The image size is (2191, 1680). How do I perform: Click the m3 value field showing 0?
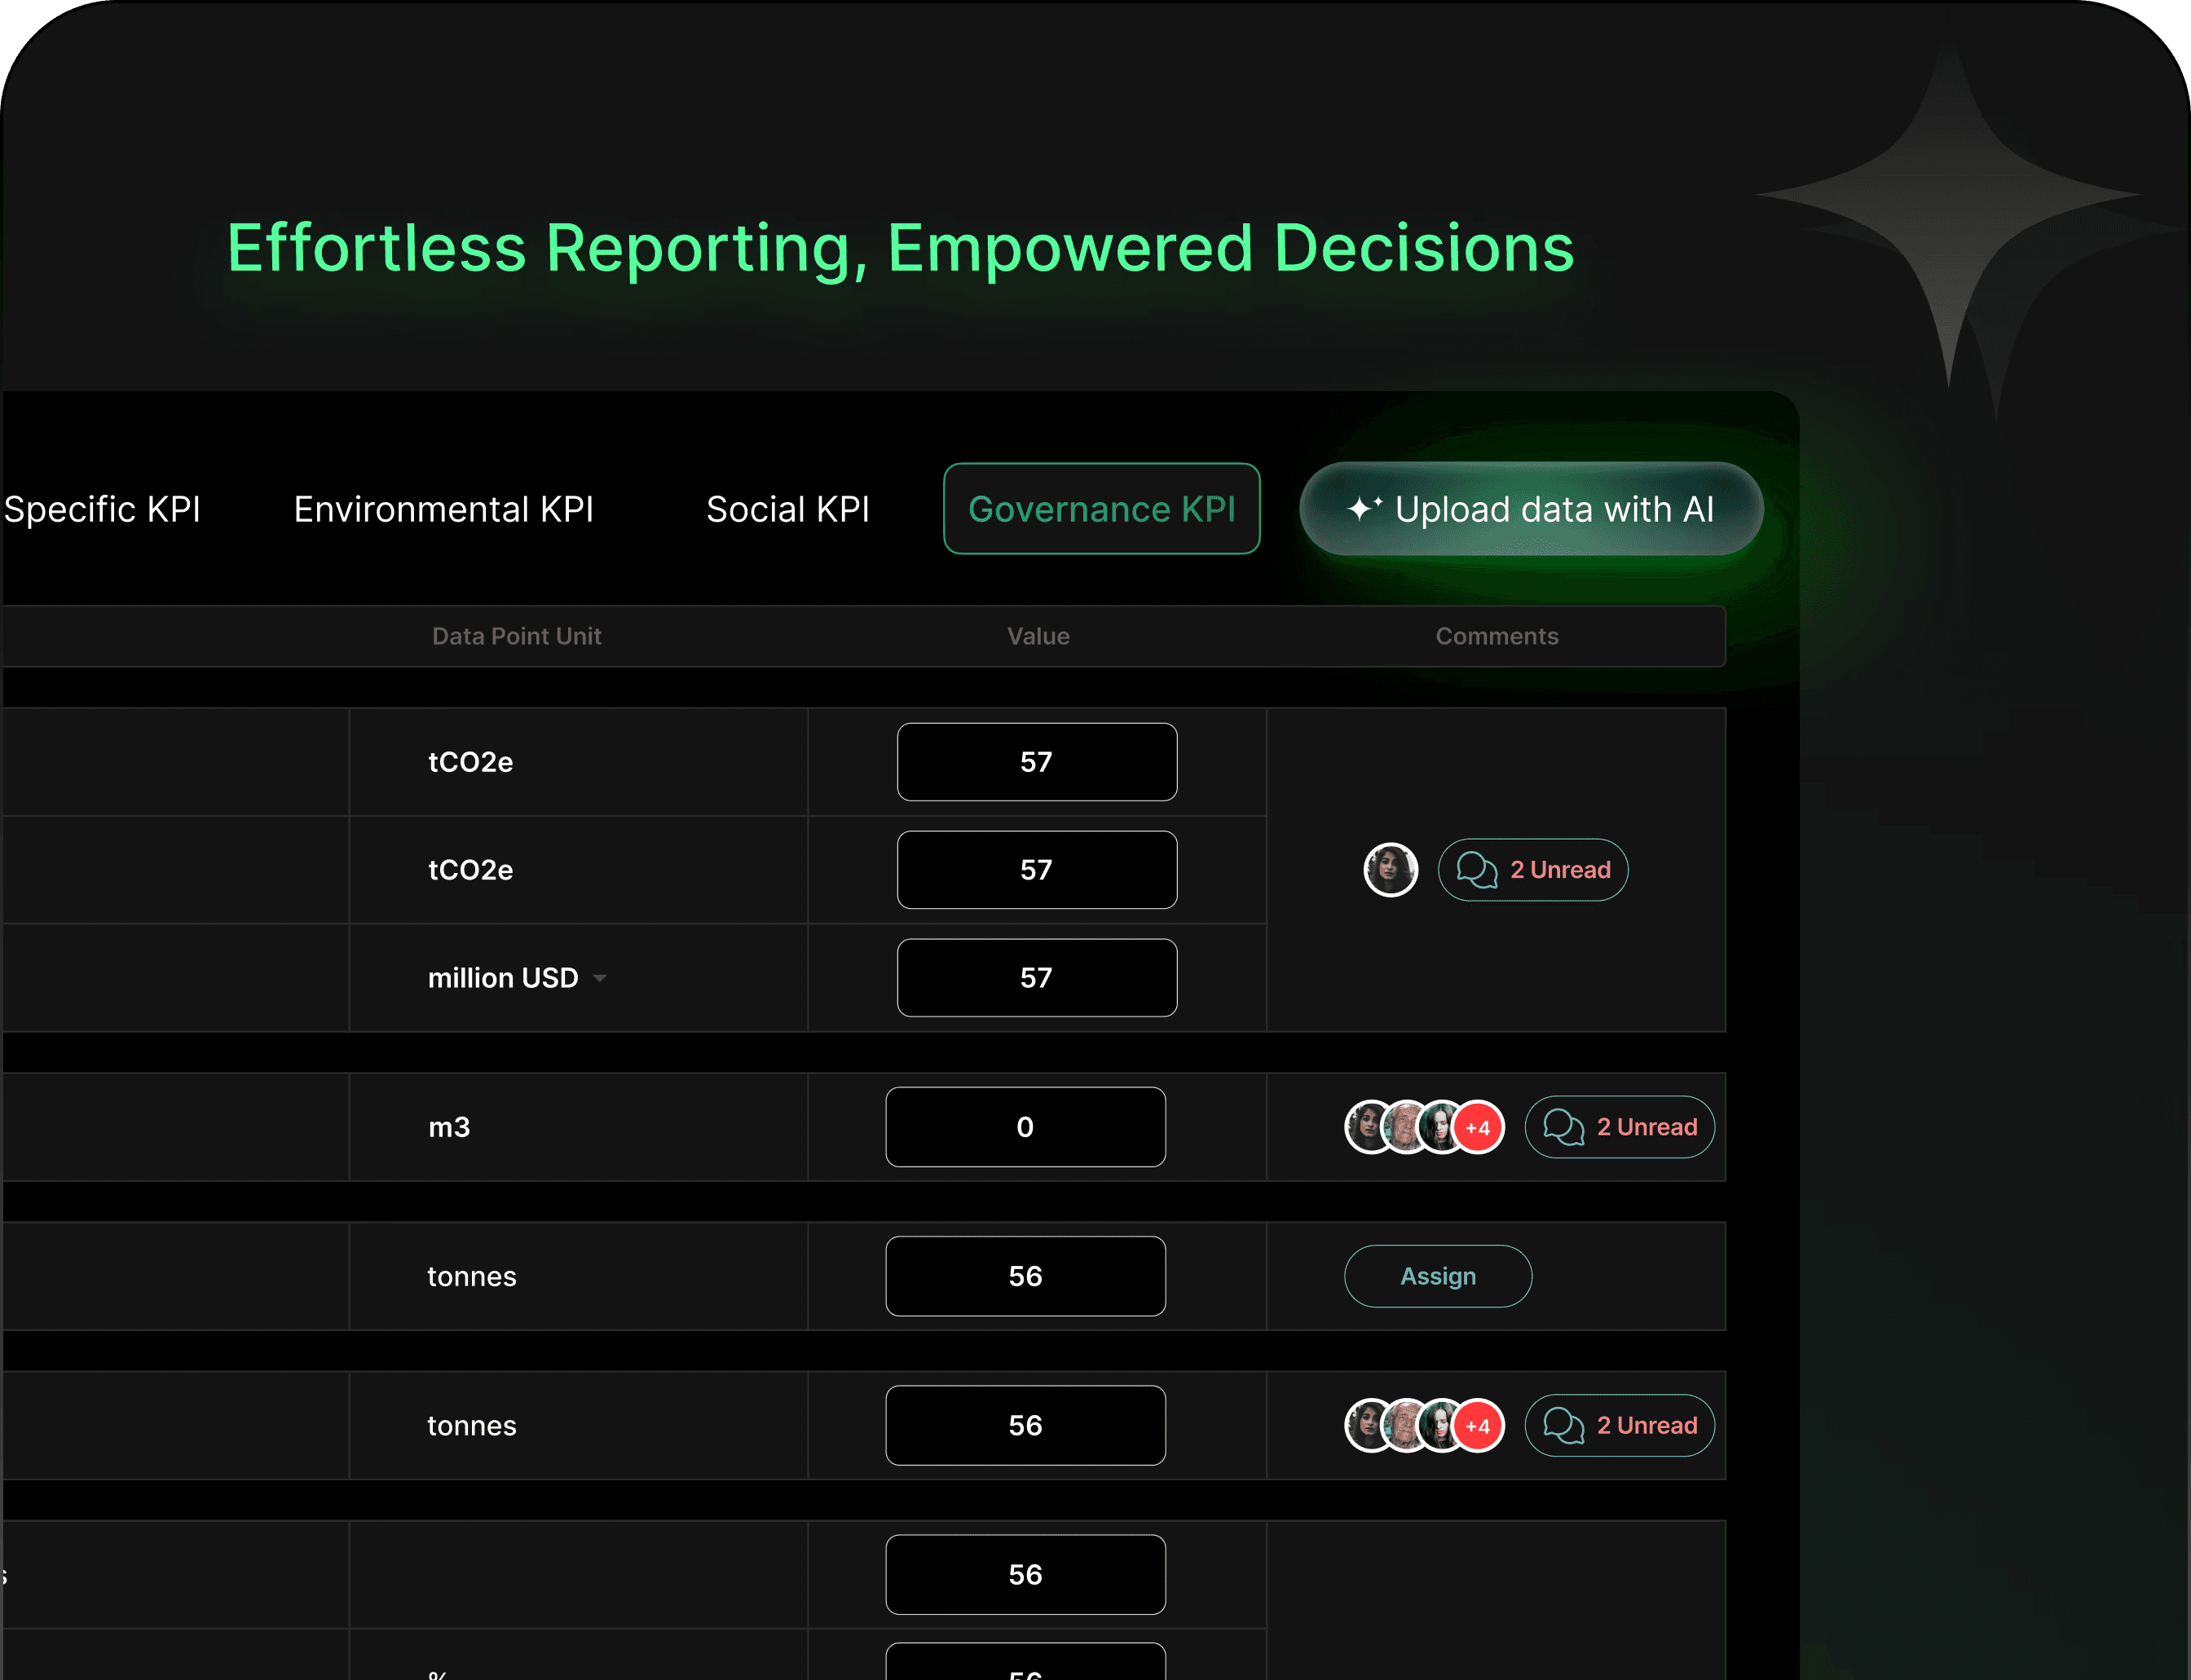click(x=1025, y=1127)
